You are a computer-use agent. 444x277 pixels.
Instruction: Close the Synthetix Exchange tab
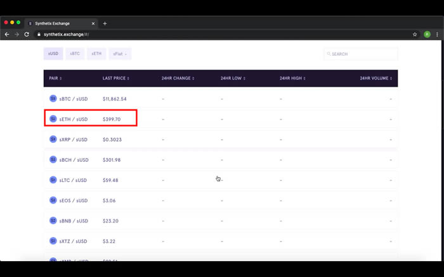93,23
